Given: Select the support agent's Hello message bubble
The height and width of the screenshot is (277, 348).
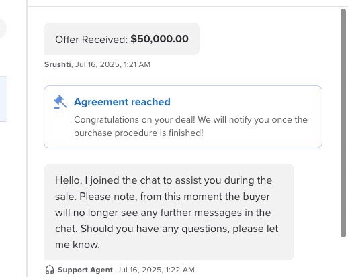Looking at the screenshot, I should [169, 212].
